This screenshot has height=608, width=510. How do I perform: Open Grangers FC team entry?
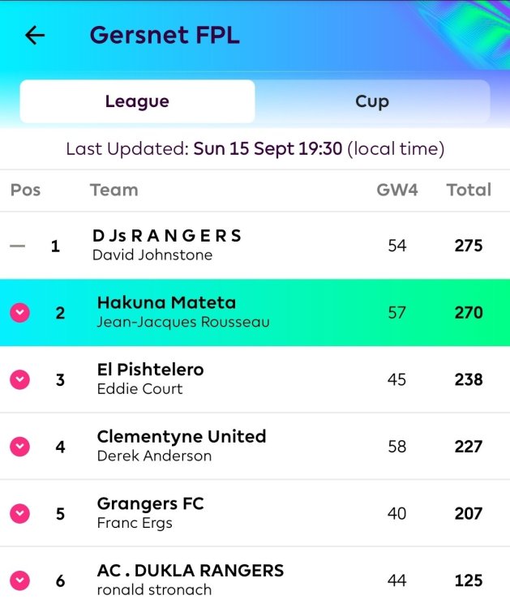[255, 513]
